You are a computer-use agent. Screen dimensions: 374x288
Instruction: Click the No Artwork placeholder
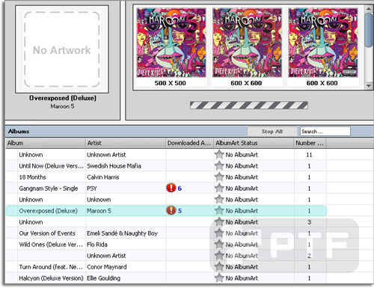pyautogui.click(x=62, y=49)
